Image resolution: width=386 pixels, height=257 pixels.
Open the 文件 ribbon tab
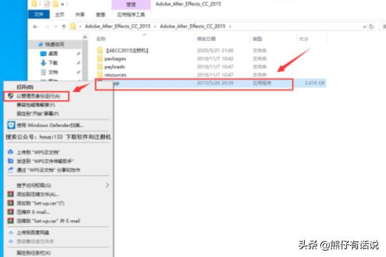[39, 14]
